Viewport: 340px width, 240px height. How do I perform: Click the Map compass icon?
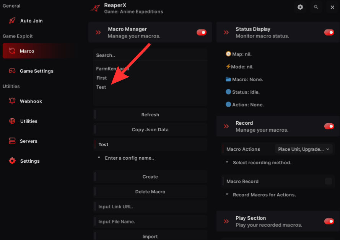coord(228,54)
